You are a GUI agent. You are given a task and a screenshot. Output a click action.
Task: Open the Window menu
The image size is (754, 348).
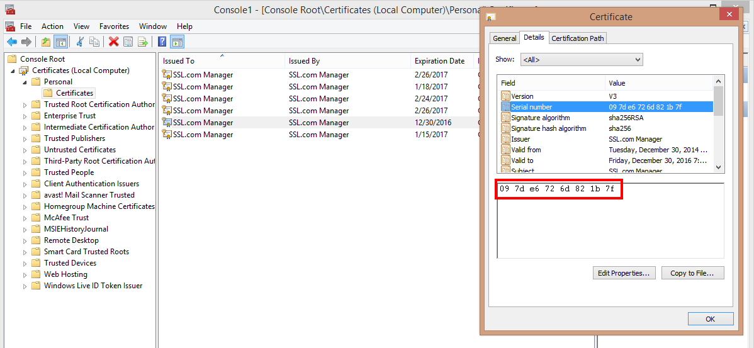(x=153, y=26)
